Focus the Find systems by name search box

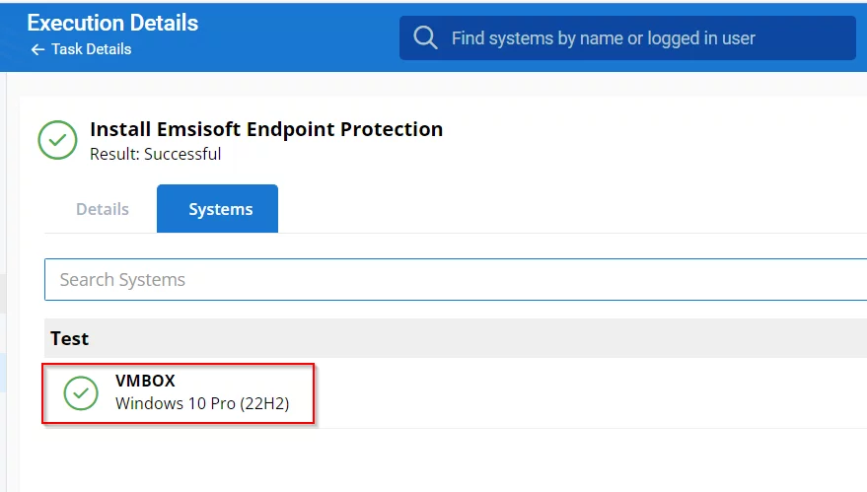(x=631, y=38)
